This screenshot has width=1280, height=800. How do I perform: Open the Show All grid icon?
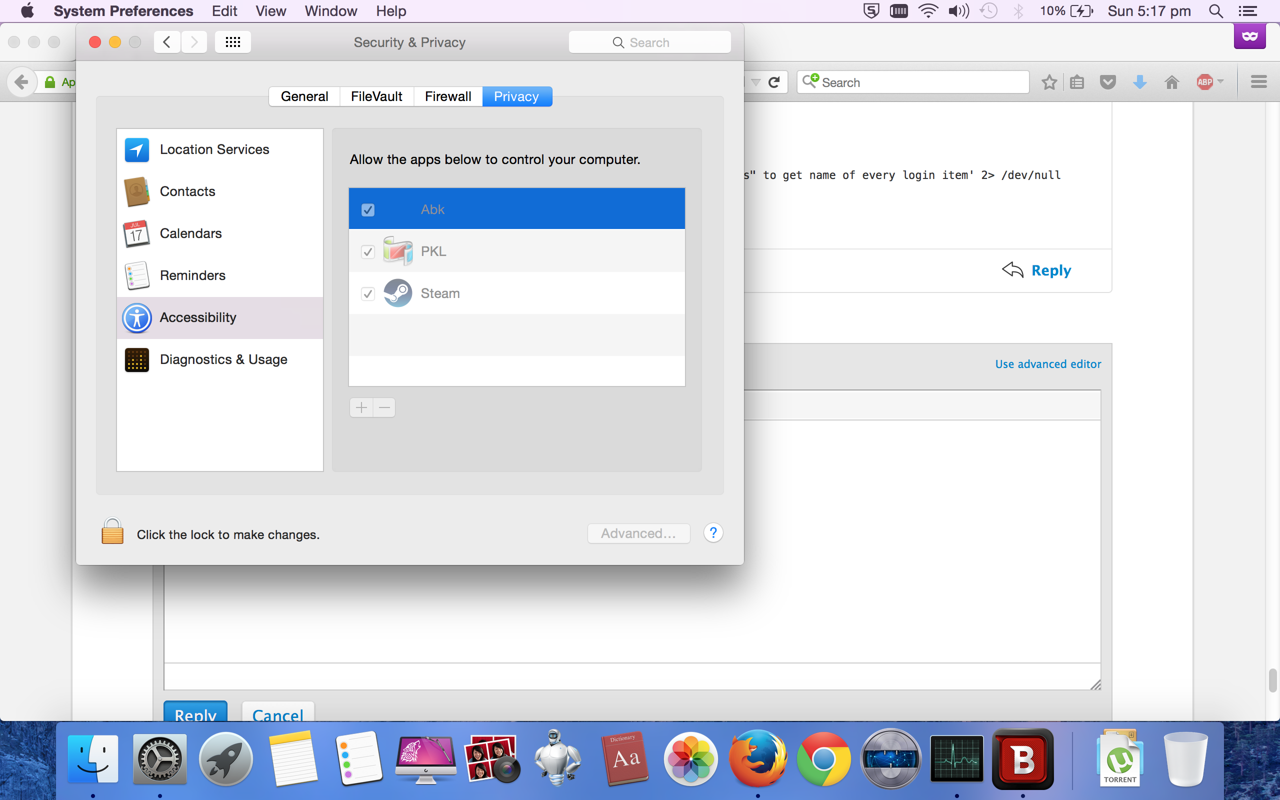232,42
